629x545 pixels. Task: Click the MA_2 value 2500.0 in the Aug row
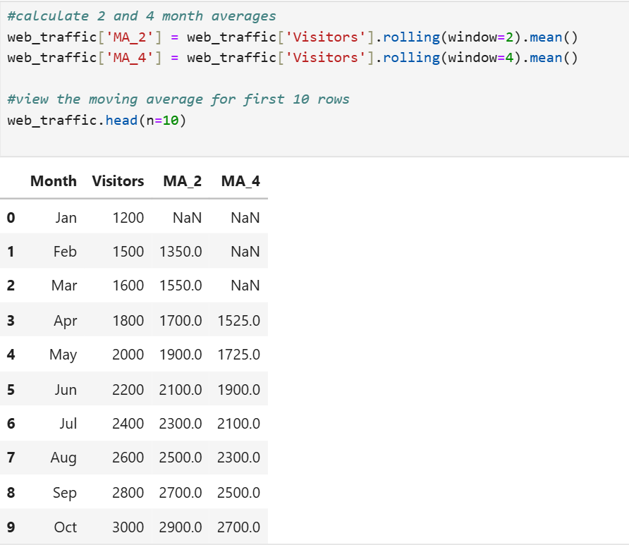[x=181, y=458]
